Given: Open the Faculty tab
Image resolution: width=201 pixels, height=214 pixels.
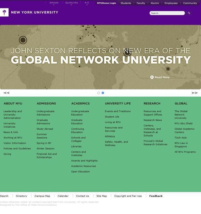Looking at the screenshot, I should tap(141, 3).
